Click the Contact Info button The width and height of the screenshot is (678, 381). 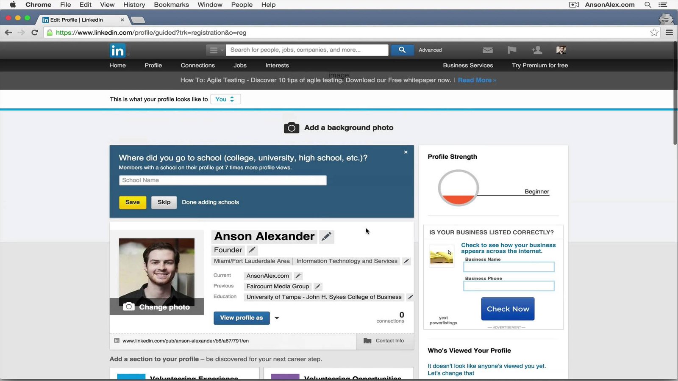[x=385, y=341]
